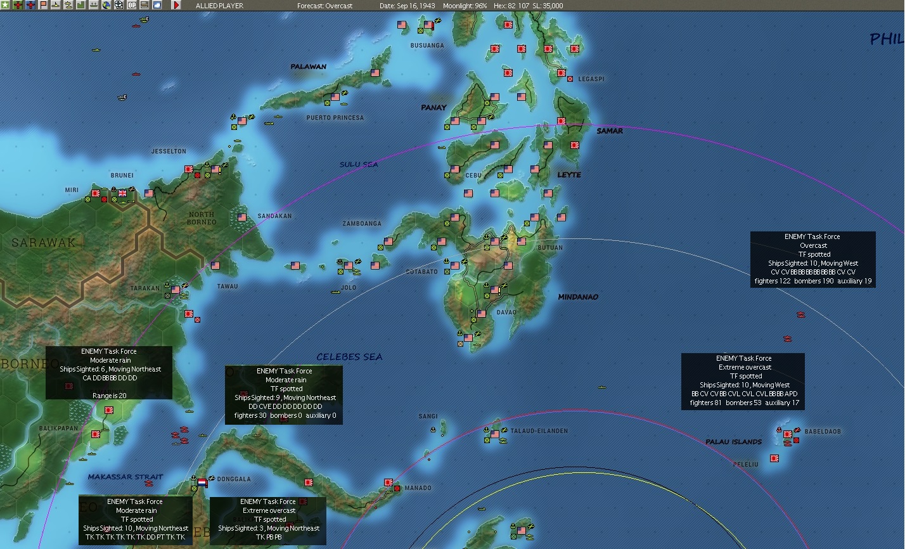The image size is (905, 549).
Task: Select the US flag base at Talaud-Eilanden
Action: click(495, 434)
